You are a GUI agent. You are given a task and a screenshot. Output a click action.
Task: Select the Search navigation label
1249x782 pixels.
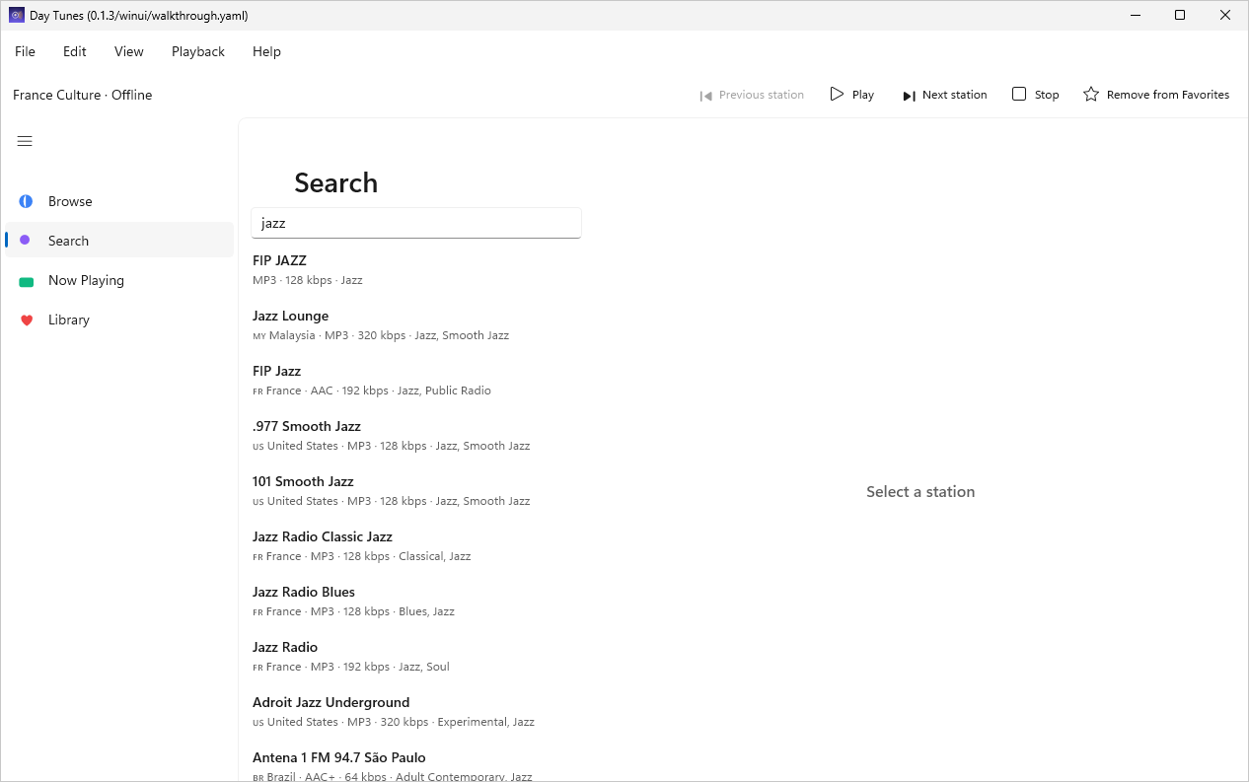click(x=68, y=241)
